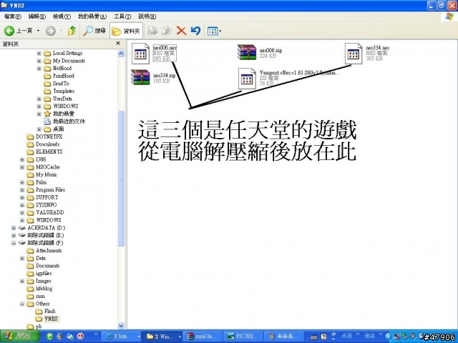Open the 我的最愛(A) menu

coord(92,16)
